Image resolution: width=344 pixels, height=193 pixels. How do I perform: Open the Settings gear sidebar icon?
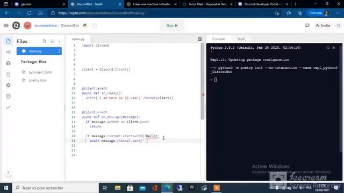9,85
